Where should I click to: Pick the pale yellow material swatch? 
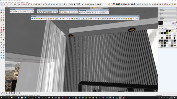coord(172,31)
